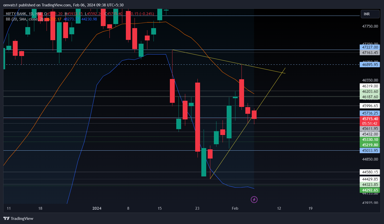The height and width of the screenshot is (224, 384).
Task: Select the 47163.45 gray price label
Action: pos(370,53)
